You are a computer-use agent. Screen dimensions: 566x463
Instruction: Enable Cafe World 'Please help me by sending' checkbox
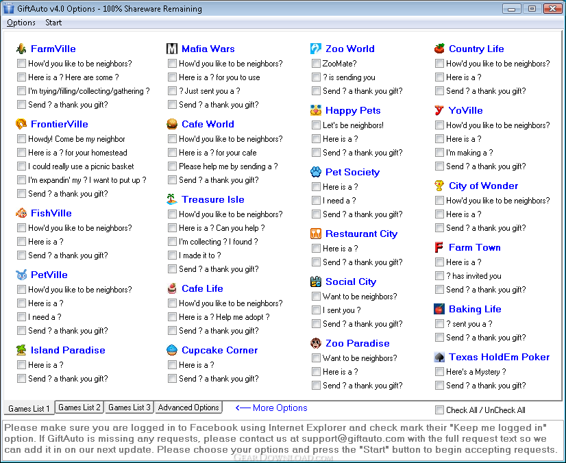(x=172, y=166)
